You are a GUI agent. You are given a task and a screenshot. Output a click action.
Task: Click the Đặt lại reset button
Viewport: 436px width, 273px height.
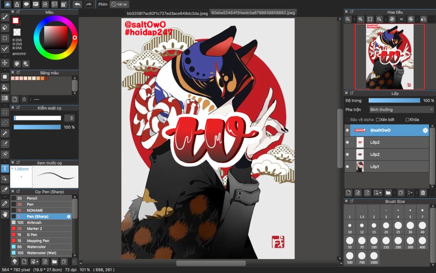(x=119, y=4)
